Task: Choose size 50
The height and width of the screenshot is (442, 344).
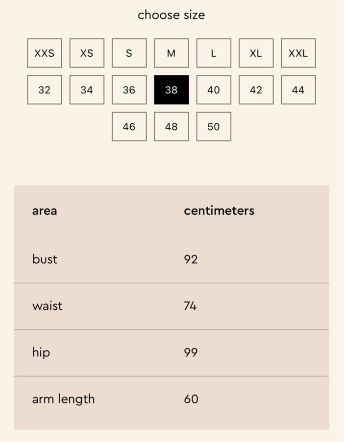Action: (x=214, y=126)
